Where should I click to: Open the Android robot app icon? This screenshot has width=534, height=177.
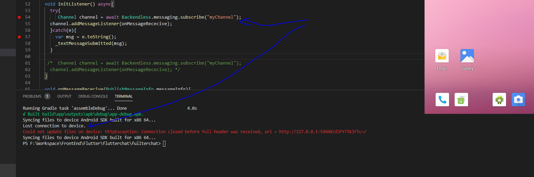pos(499,100)
